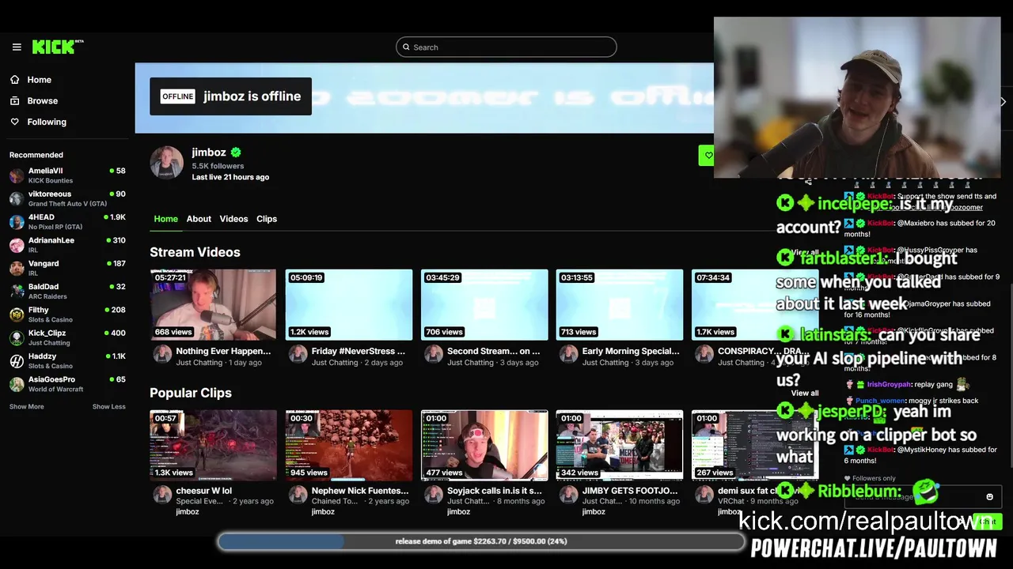
Task: Switch to the Home tab
Action: click(x=165, y=219)
